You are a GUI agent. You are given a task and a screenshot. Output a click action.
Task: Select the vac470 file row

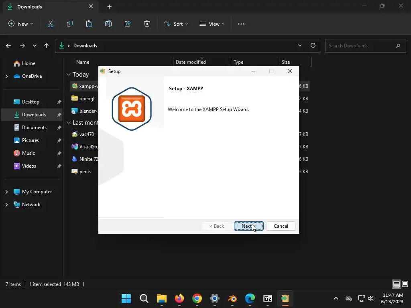pyautogui.click(x=84, y=134)
